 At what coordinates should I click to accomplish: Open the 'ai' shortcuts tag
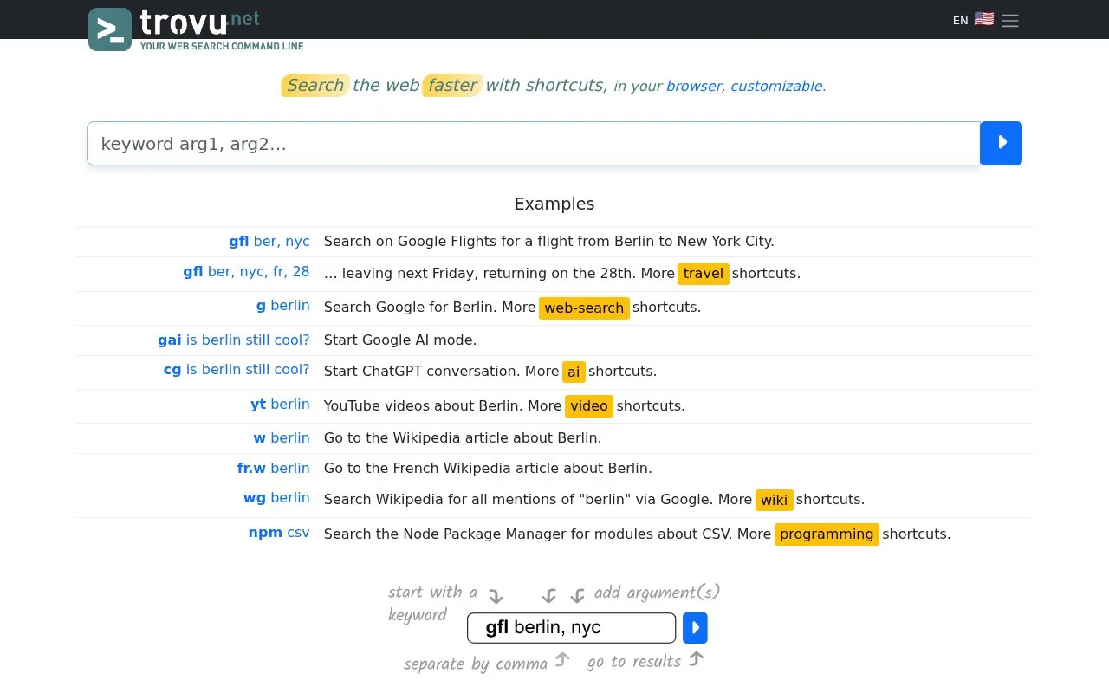[574, 372]
